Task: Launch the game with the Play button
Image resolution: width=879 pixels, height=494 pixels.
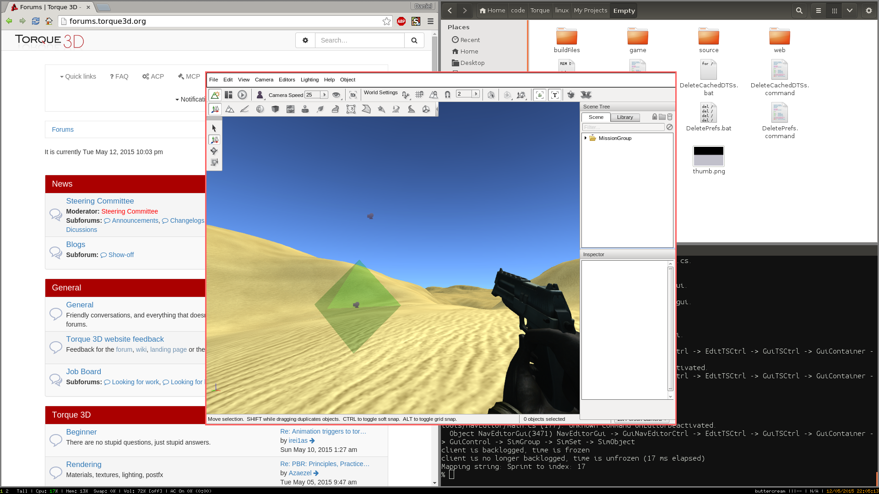Action: pyautogui.click(x=242, y=95)
